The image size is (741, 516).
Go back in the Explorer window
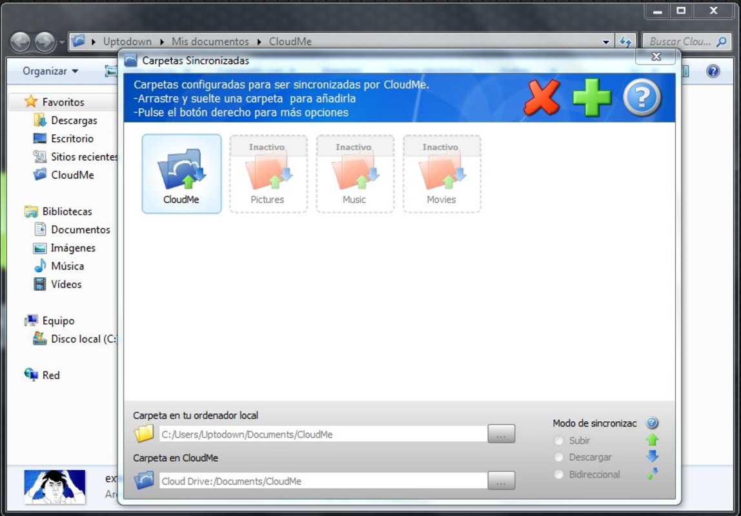click(x=21, y=42)
